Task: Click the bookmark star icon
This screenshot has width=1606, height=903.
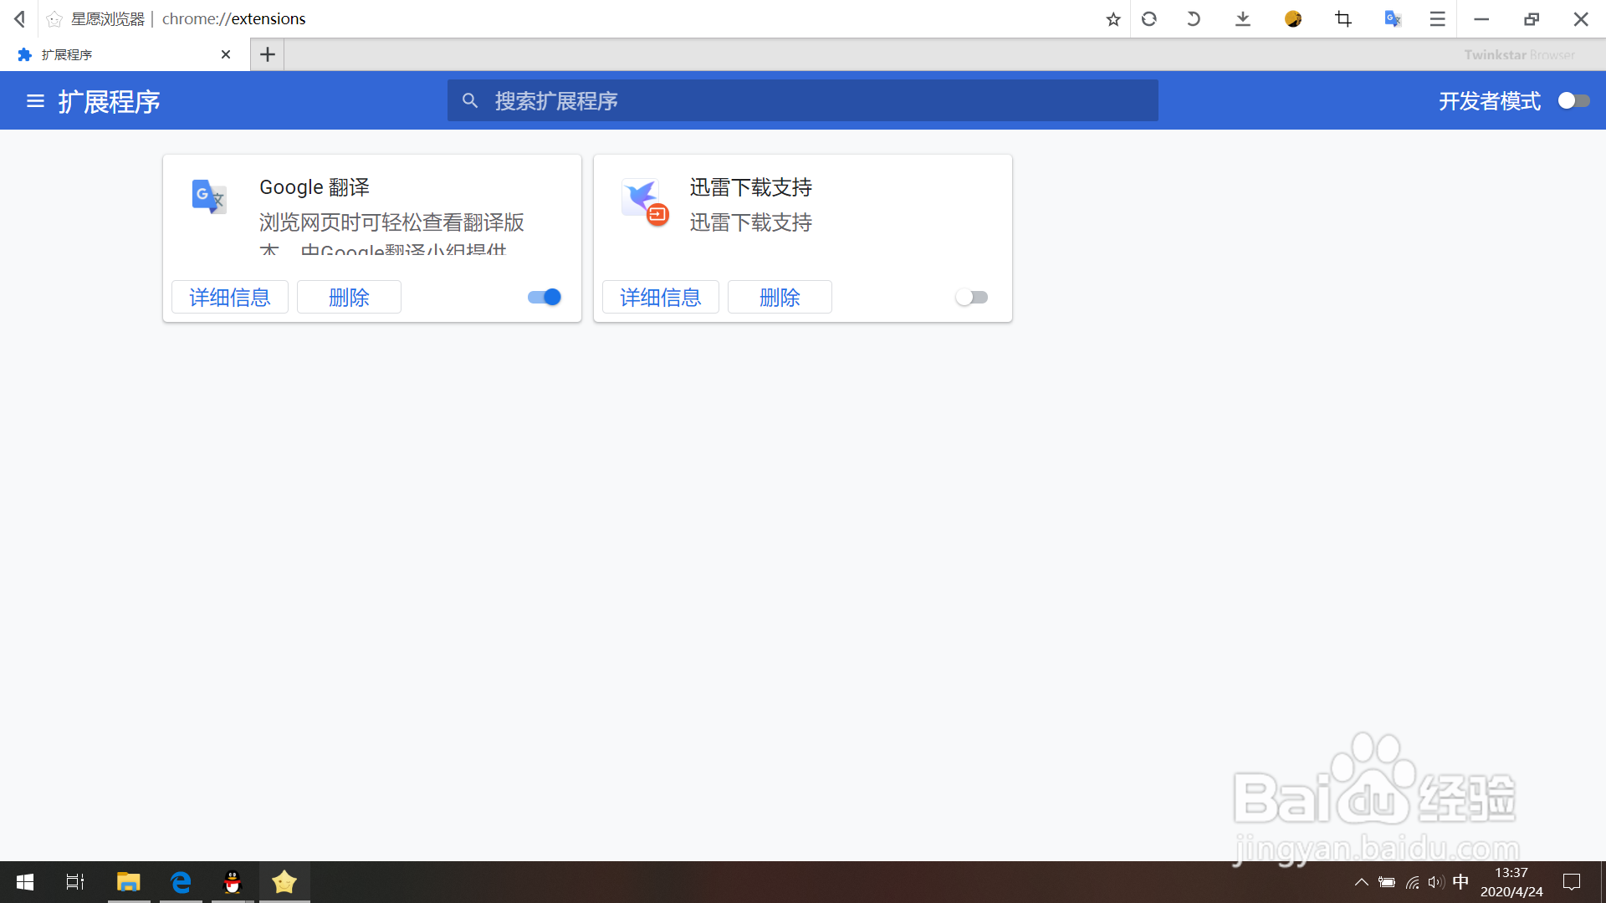Action: coord(1112,19)
